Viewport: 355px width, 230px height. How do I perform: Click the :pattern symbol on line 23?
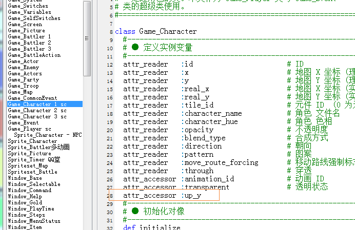click(x=197, y=155)
